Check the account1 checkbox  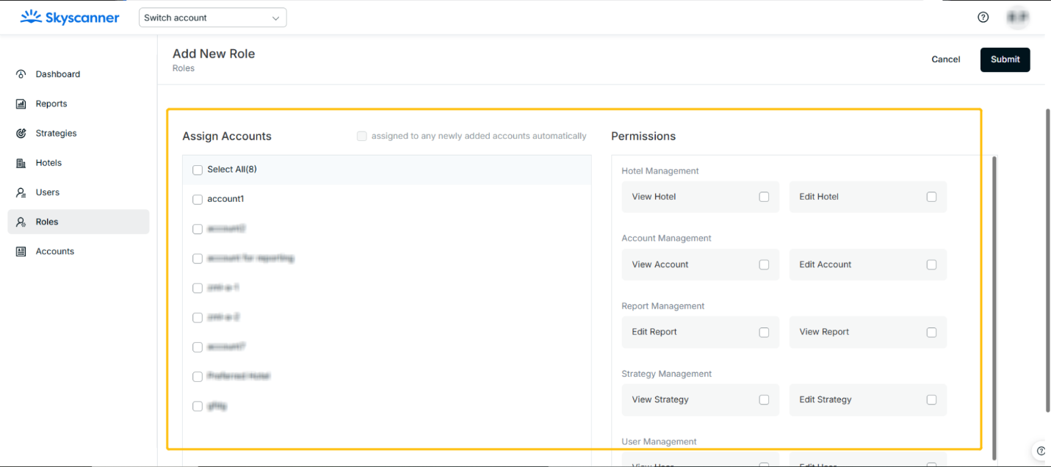click(198, 200)
